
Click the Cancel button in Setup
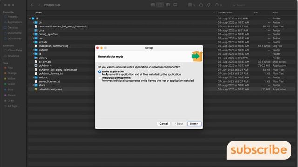coord(163,124)
